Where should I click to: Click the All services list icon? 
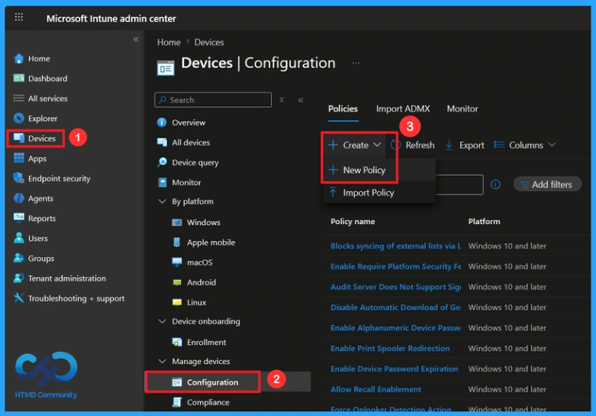click(18, 99)
